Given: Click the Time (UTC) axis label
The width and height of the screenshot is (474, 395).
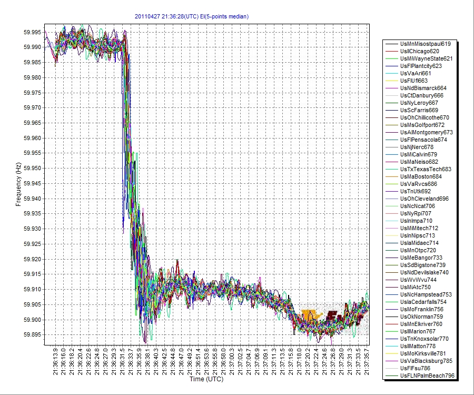Looking at the screenshot, I should (x=206, y=379).
